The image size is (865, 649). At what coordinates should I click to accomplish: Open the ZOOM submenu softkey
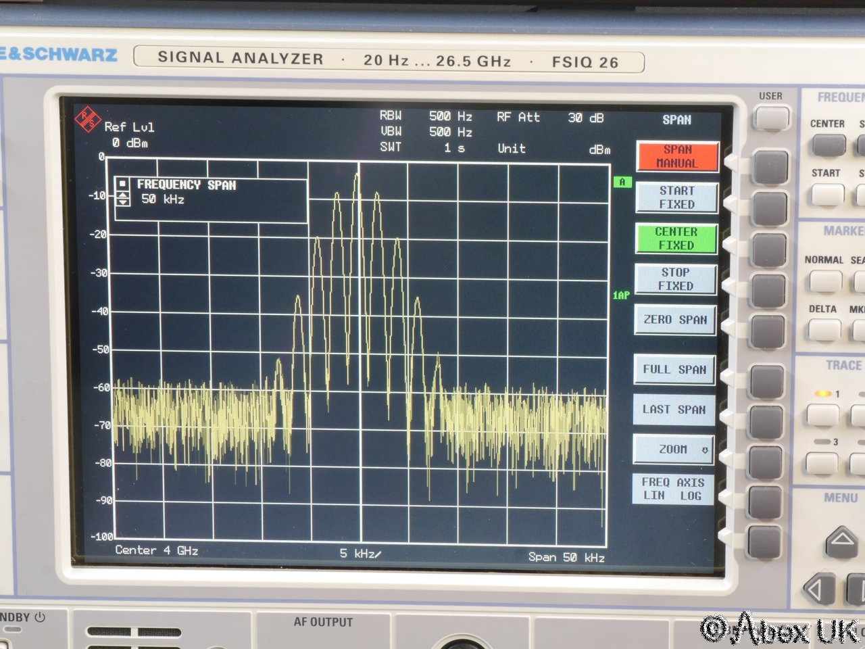(x=673, y=450)
